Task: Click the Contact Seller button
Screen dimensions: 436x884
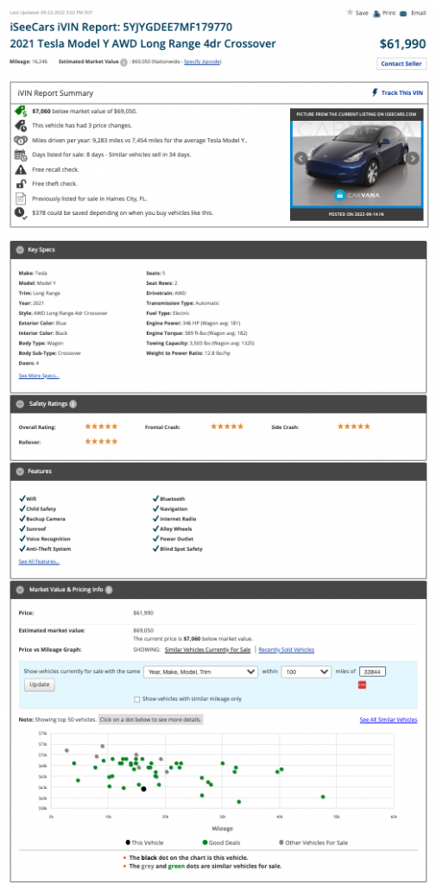Action: click(x=401, y=64)
